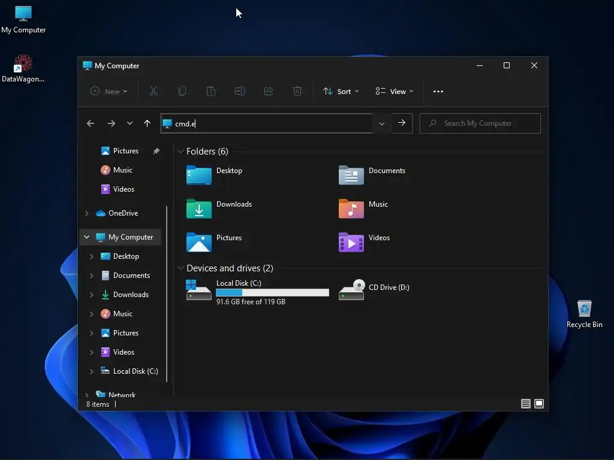This screenshot has width=614, height=460.
Task: Go up one level with up arrow
Action: point(148,123)
